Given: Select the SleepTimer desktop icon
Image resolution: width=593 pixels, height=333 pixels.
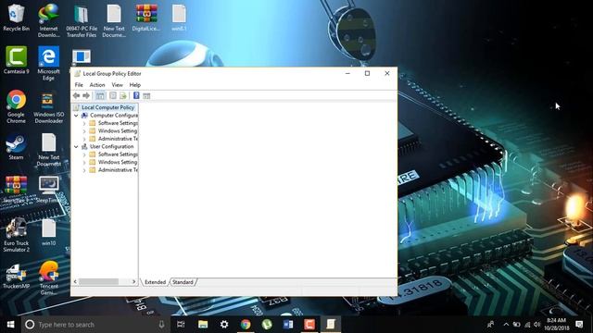Looking at the screenshot, I should (48, 190).
